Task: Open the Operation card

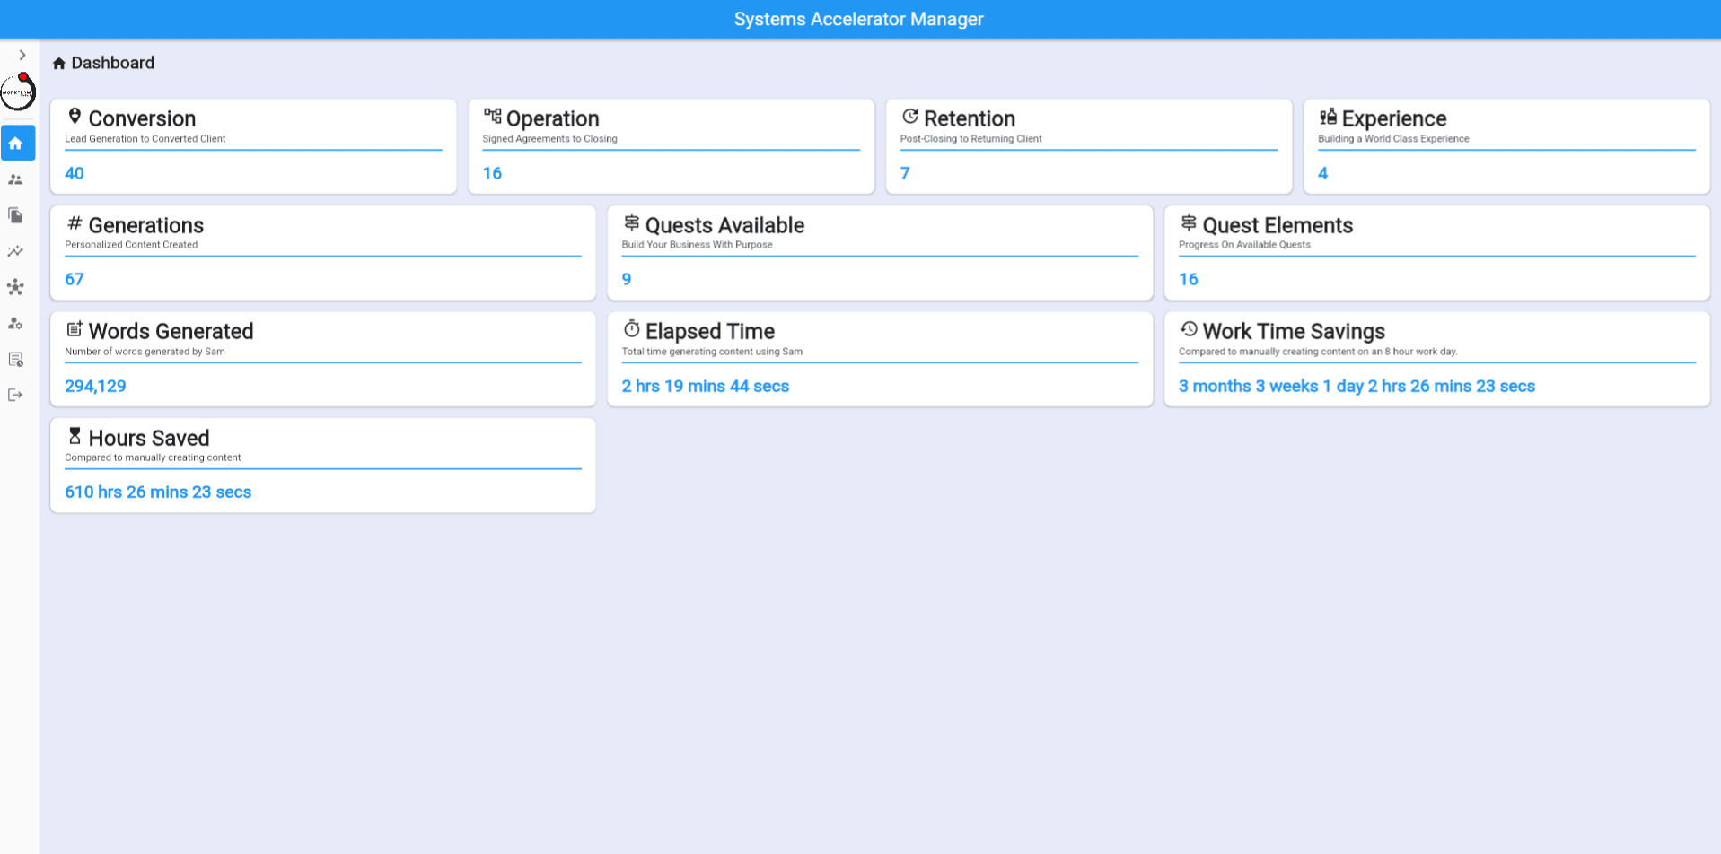Action: point(671,146)
